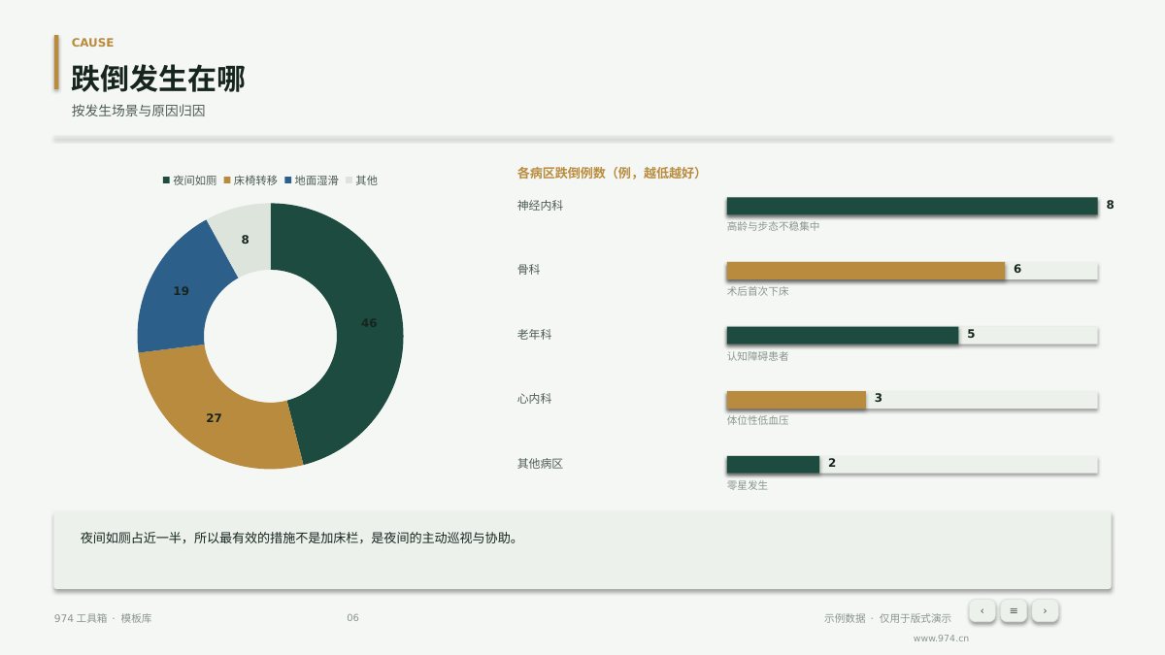Select the subtitle 按发生场景与原因归因

138,111
